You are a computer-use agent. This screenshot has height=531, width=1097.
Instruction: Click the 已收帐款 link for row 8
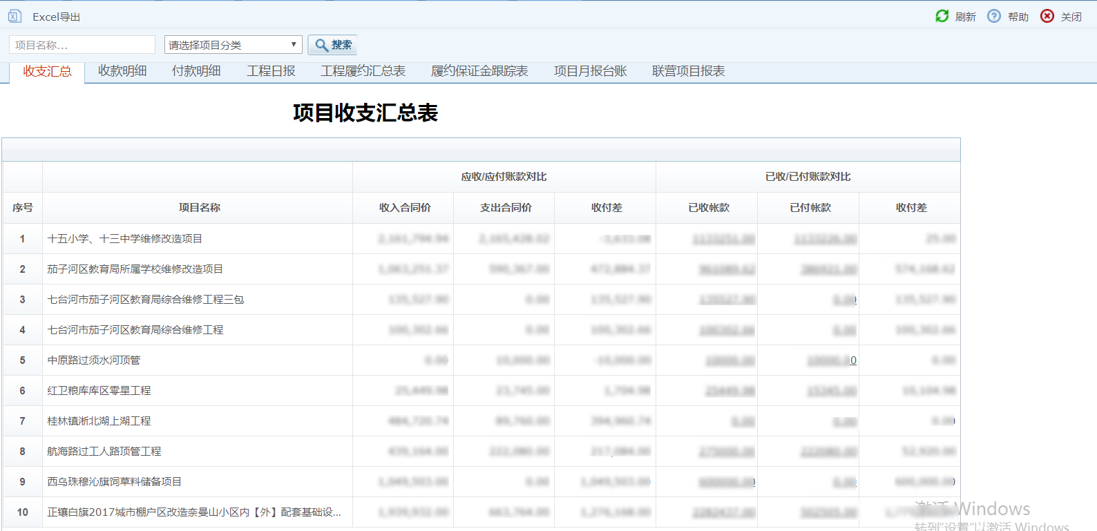coord(727,452)
